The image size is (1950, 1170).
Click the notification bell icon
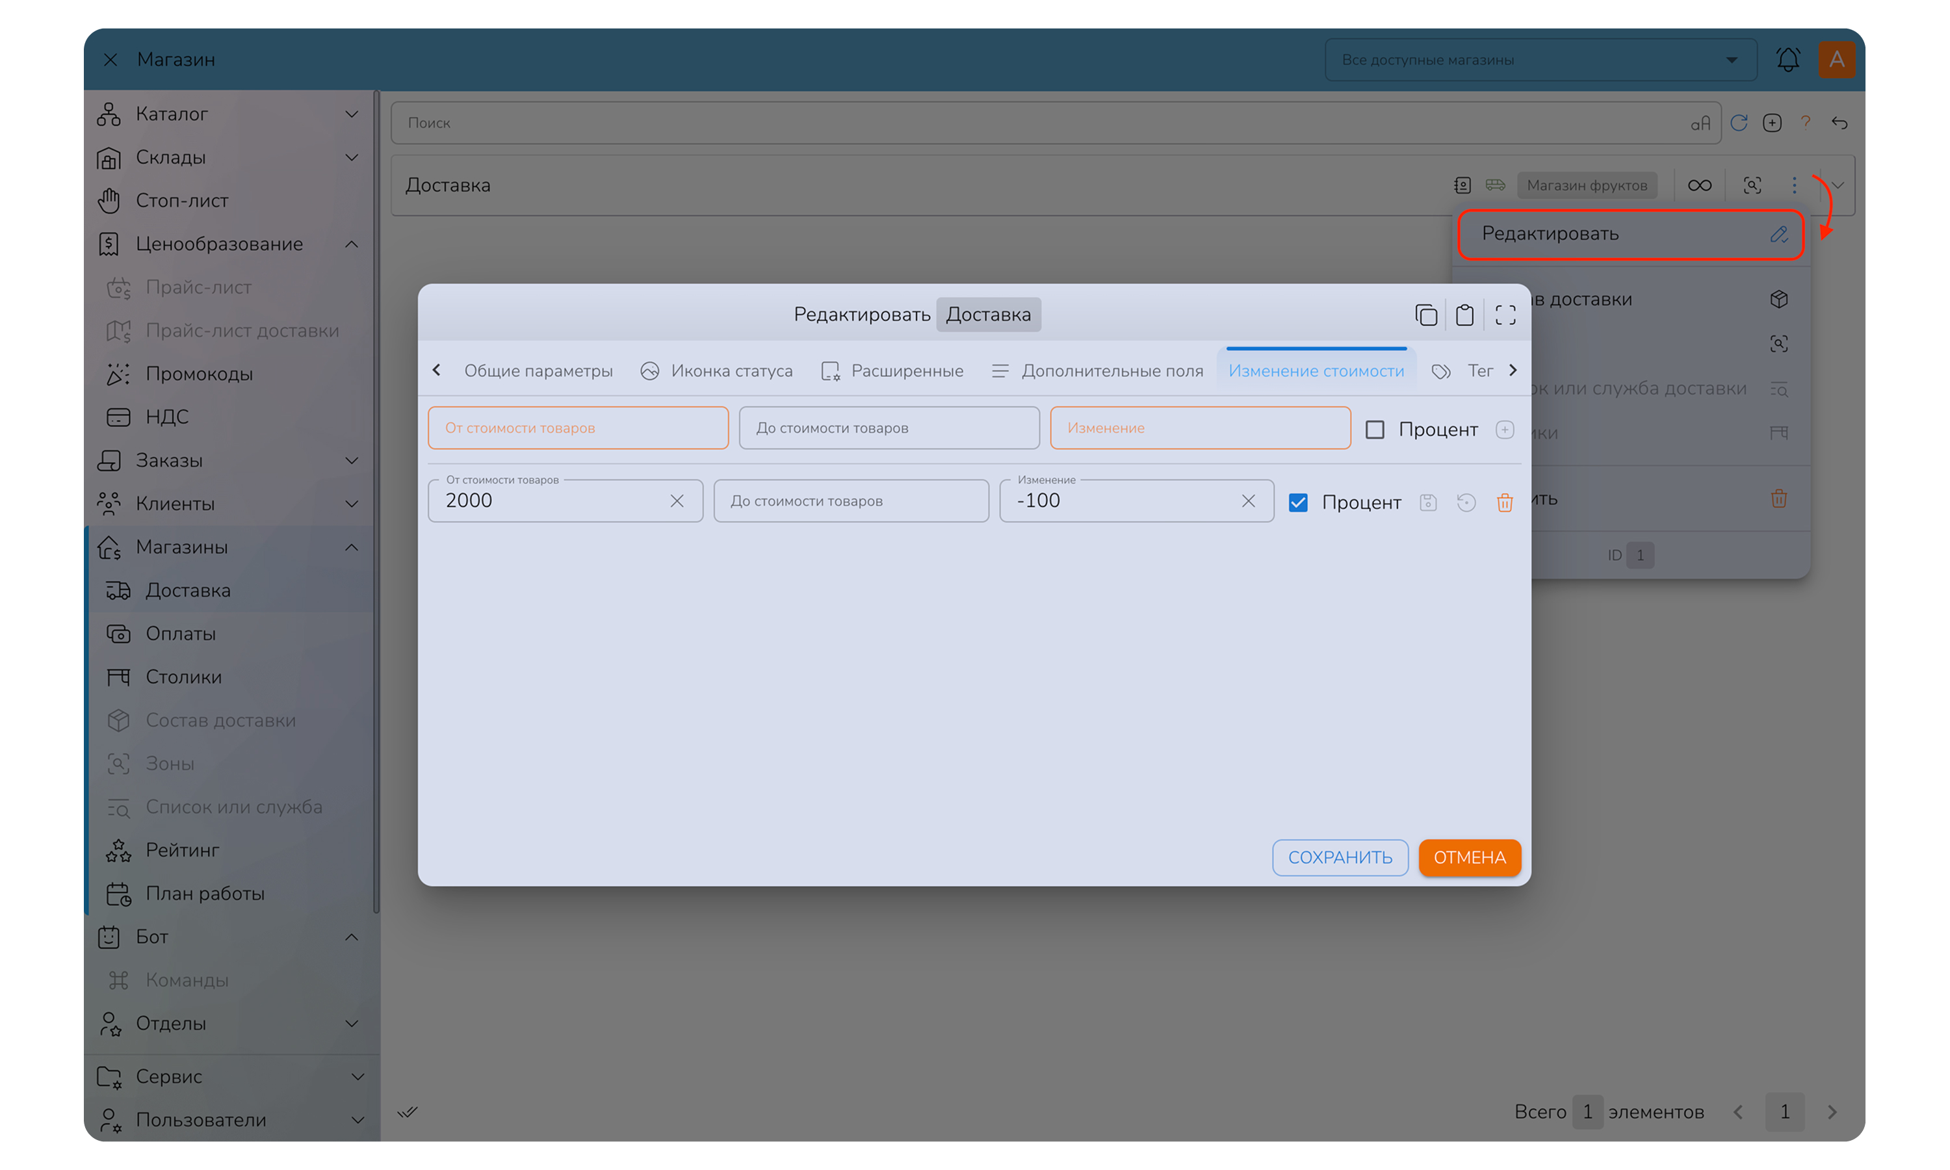[1787, 60]
